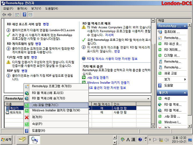Image resolution: width=193 pixels, height=145 pixels.
Task: Click the Back arrow toolbar icon
Action: (4, 15)
